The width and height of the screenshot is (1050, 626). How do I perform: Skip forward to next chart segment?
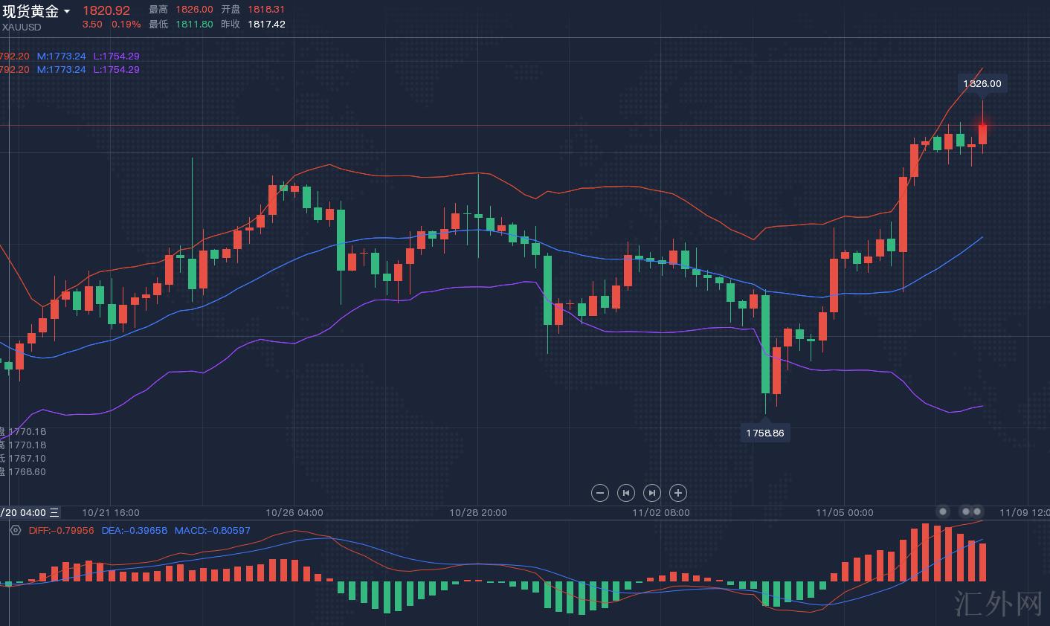651,492
